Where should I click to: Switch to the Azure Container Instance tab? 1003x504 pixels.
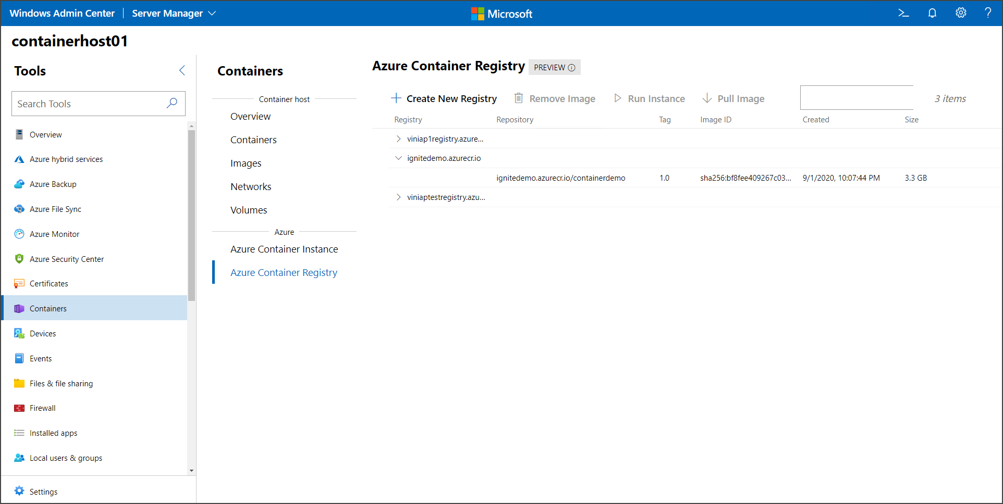(x=284, y=249)
